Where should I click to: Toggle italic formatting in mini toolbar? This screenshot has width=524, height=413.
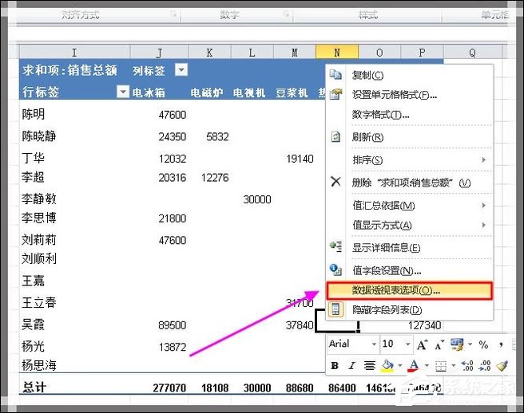[352, 366]
